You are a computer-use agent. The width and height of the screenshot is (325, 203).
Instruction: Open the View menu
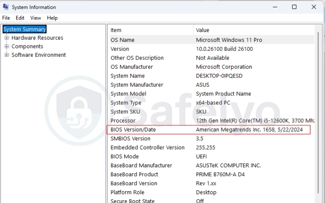pyautogui.click(x=36, y=18)
